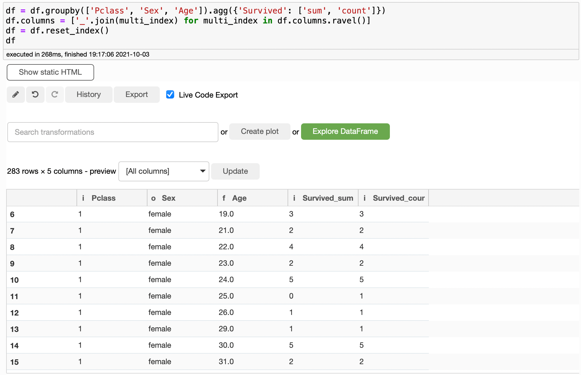Click the Survived_sum column header
The image size is (581, 375).
(x=327, y=198)
